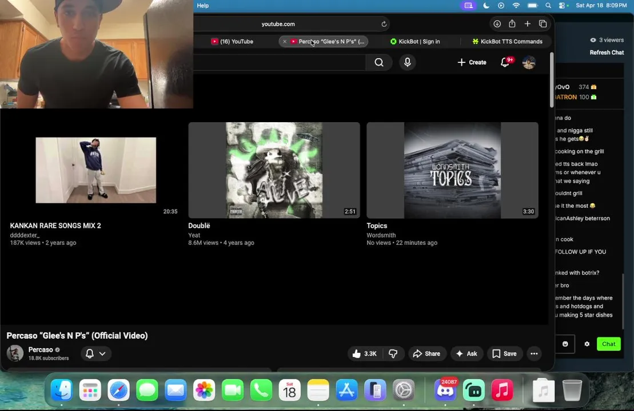Close the Percaso Glee's N P's tab
634x411 pixels.
(x=285, y=41)
